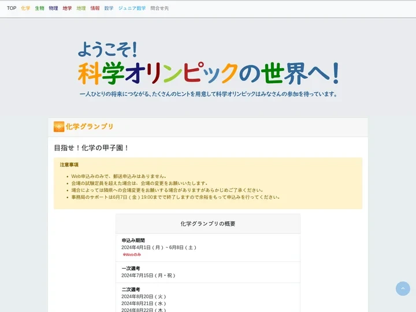The width and height of the screenshot is (416, 312).
Task: Click the 一次選考 label
Action: (131, 268)
